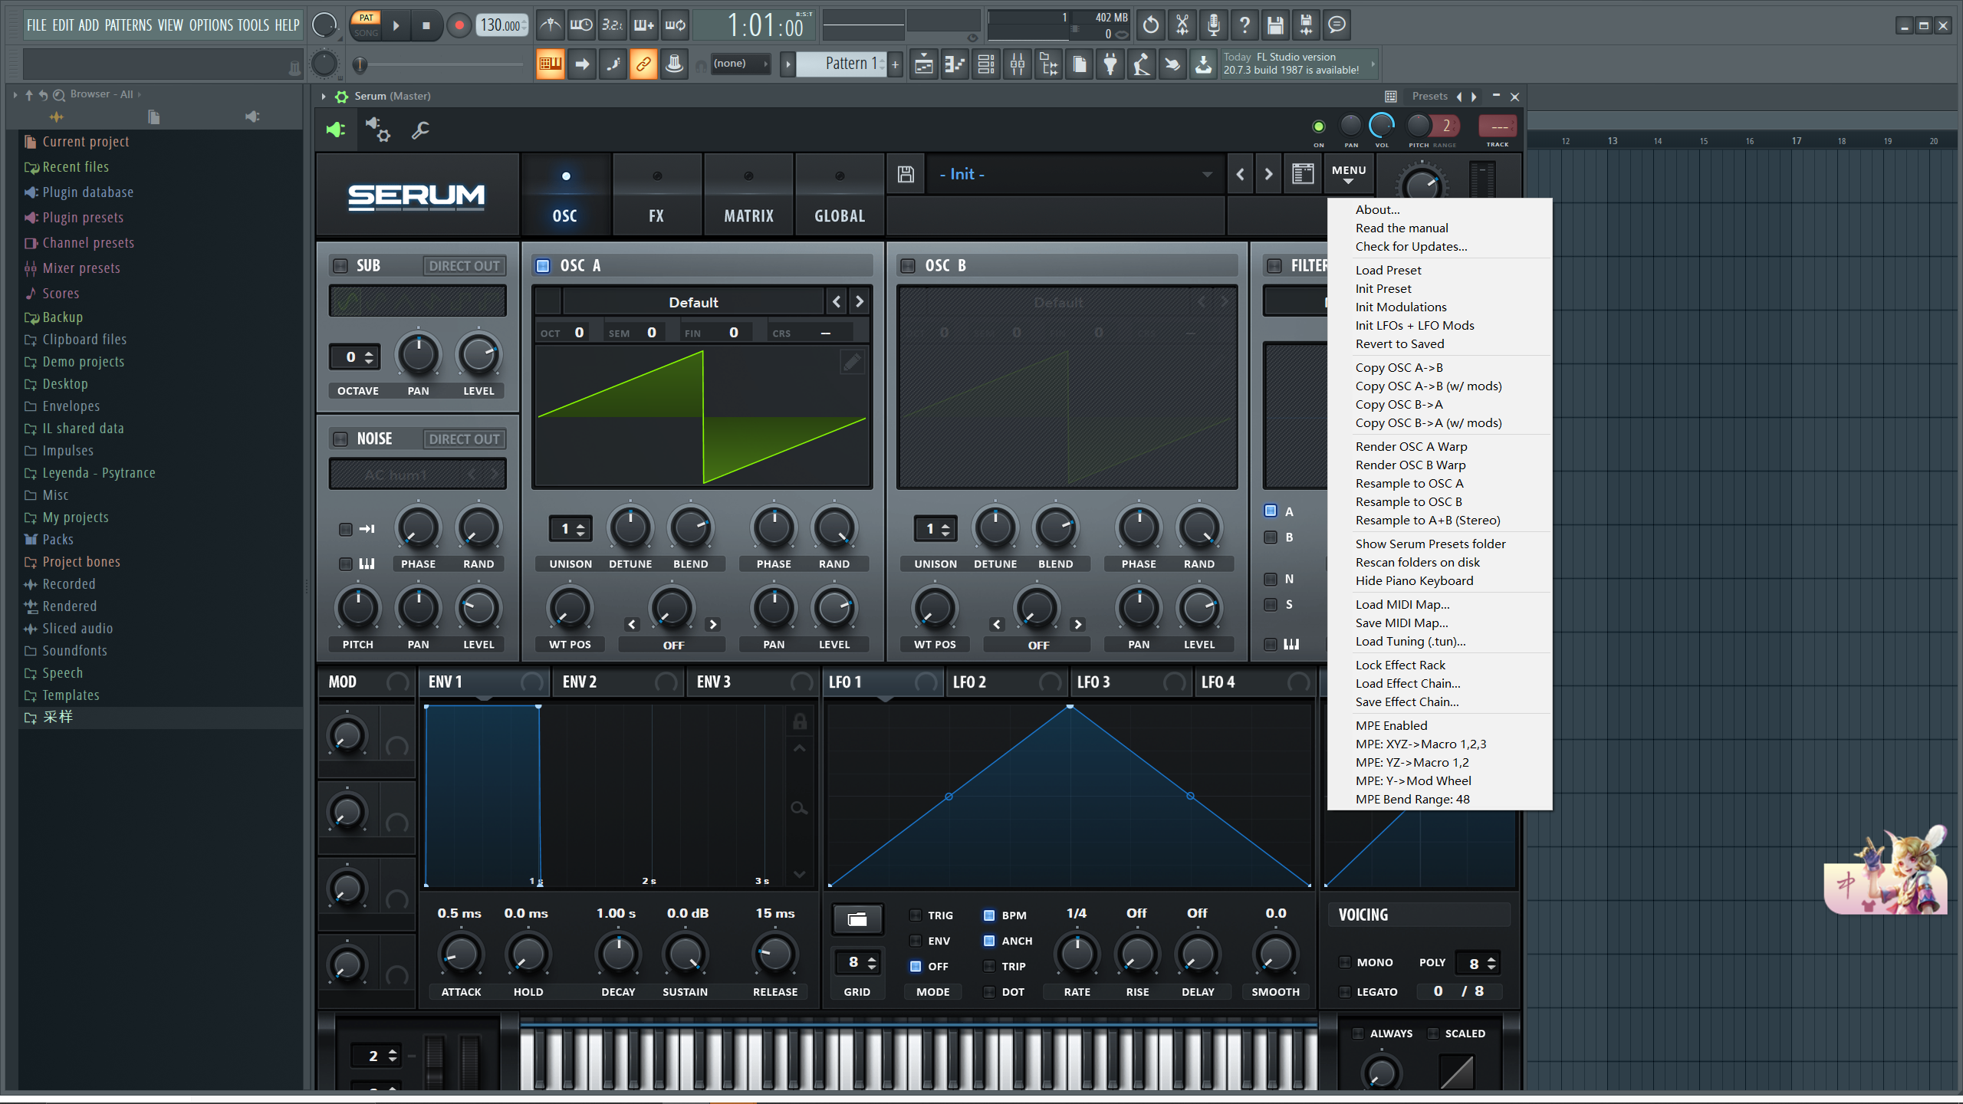Screen dimensions: 1963x1104
Task: Click the render export icon
Action: [1306, 25]
